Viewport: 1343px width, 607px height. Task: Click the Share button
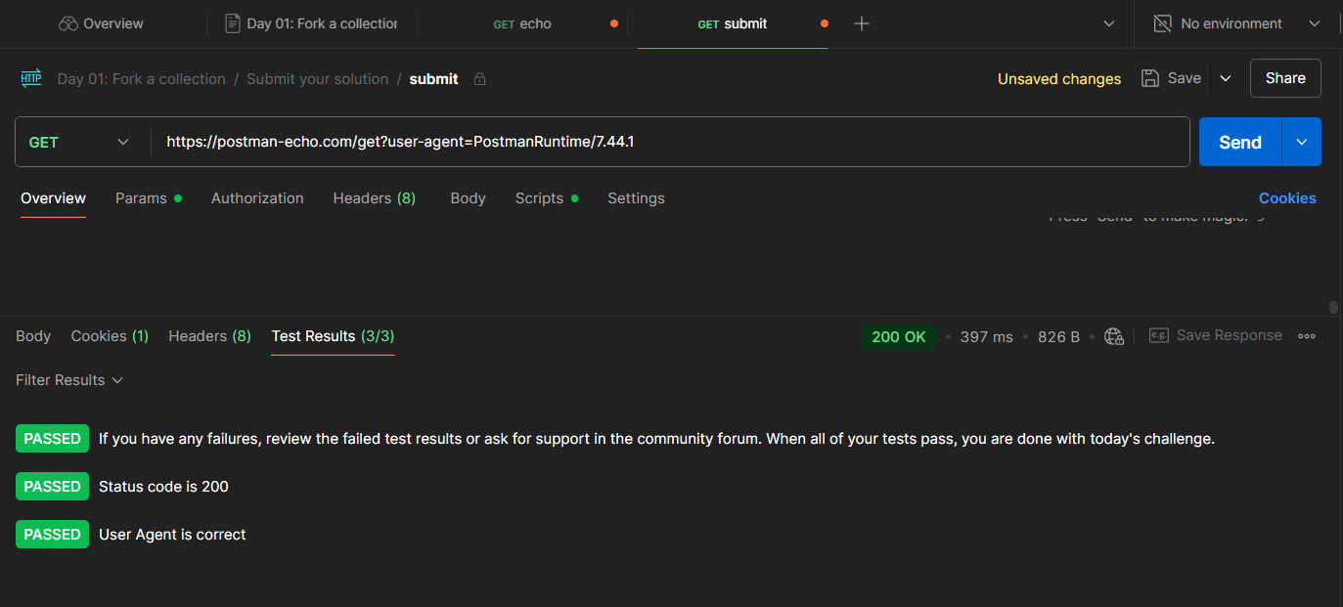point(1285,78)
